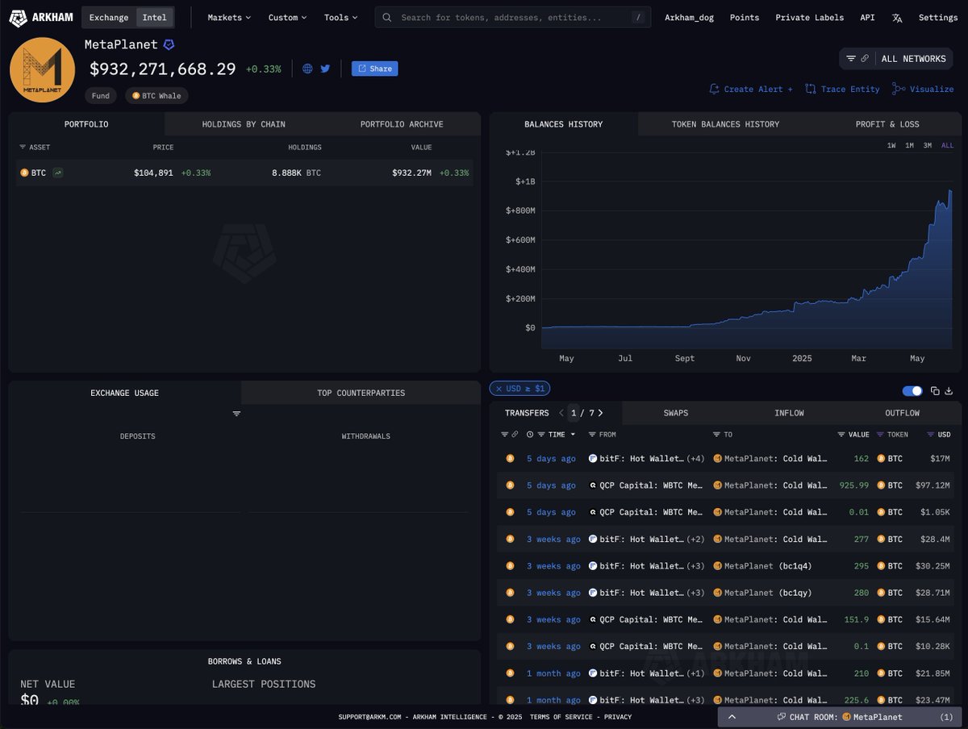Select the Balances History tab
The width and height of the screenshot is (968, 729).
(x=563, y=124)
